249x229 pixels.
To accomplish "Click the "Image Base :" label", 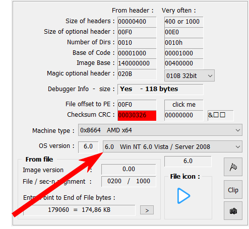I will coord(96,63).
